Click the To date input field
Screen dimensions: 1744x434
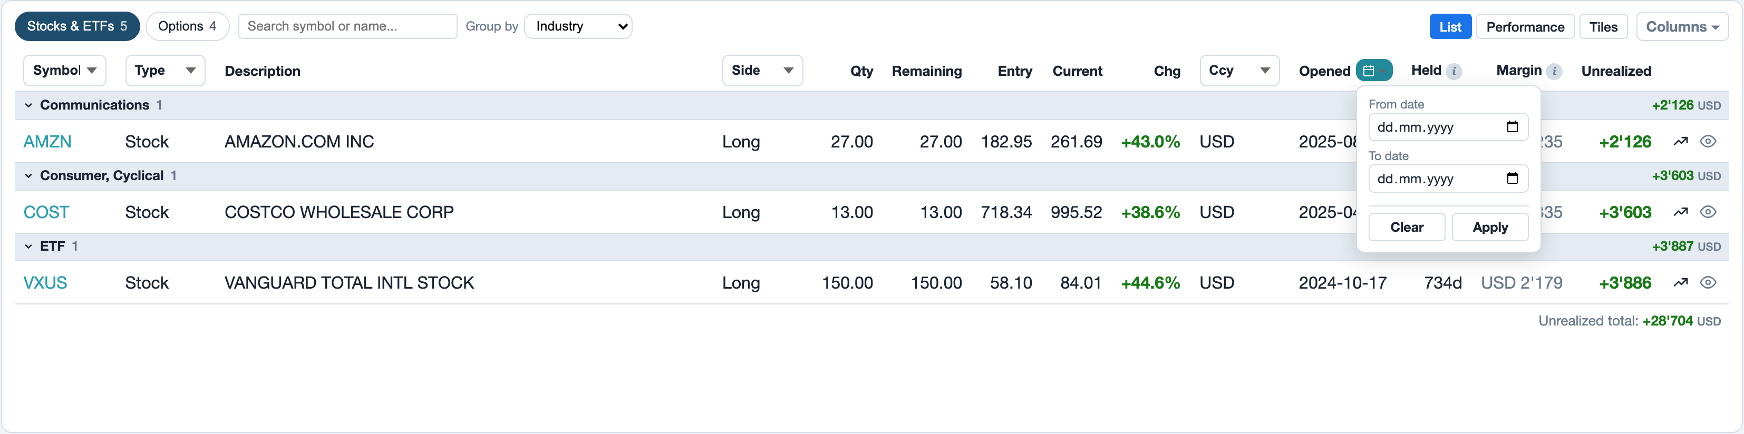coord(1448,179)
